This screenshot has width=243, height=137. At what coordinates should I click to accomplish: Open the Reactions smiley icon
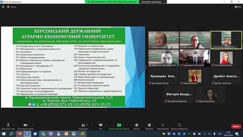pyautogui.click(x=149, y=125)
